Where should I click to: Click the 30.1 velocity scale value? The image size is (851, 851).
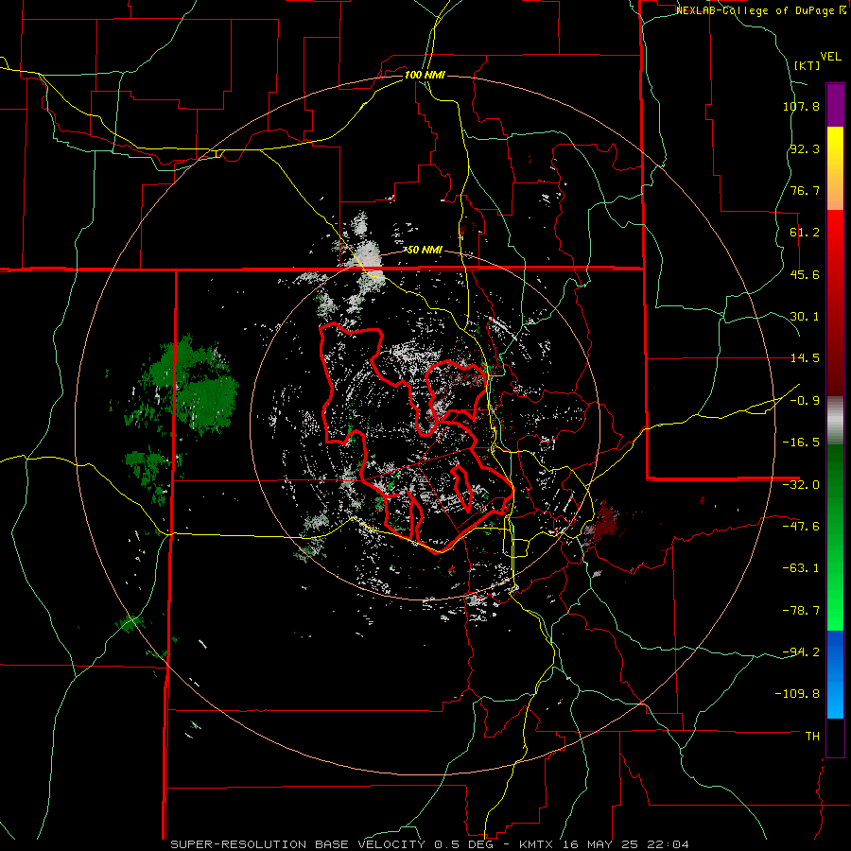click(x=805, y=317)
